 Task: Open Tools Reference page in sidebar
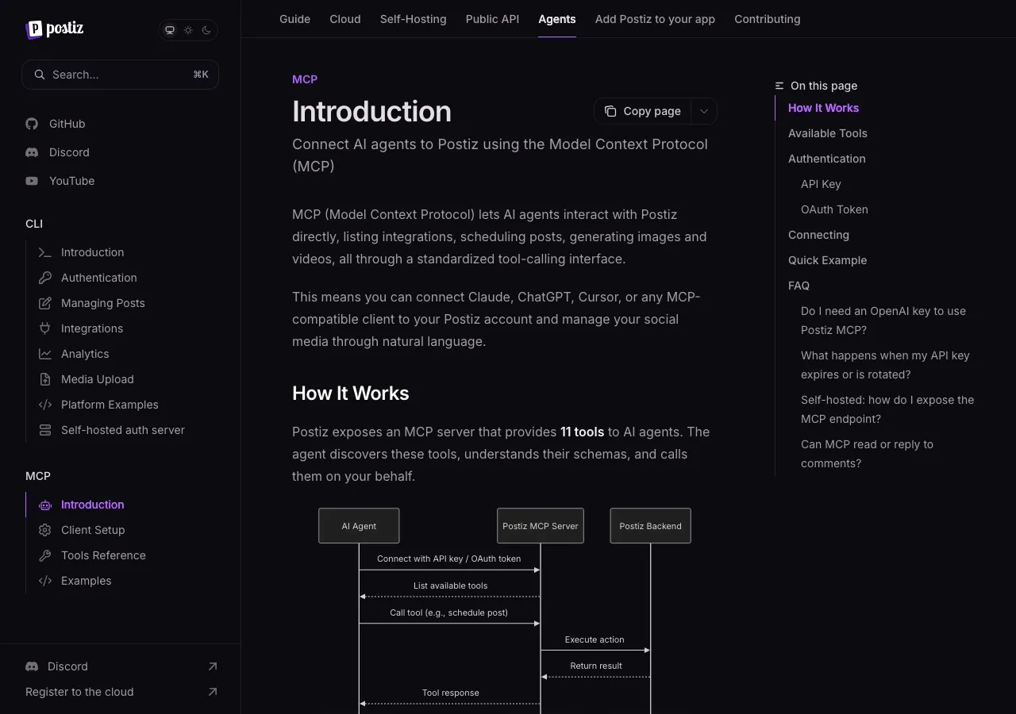click(x=103, y=555)
